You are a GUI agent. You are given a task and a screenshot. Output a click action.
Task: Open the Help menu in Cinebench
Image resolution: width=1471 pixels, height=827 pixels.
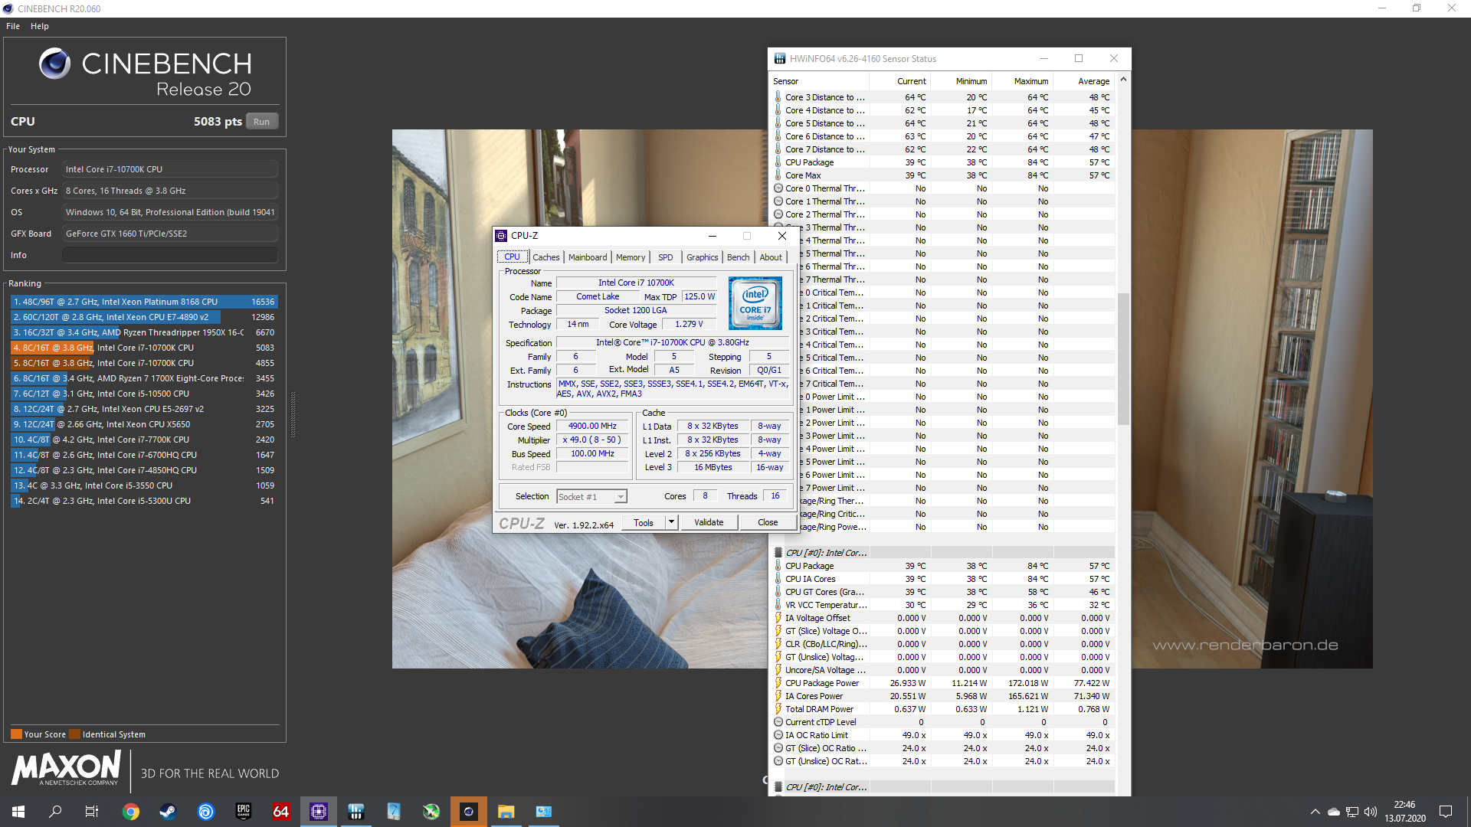point(40,26)
